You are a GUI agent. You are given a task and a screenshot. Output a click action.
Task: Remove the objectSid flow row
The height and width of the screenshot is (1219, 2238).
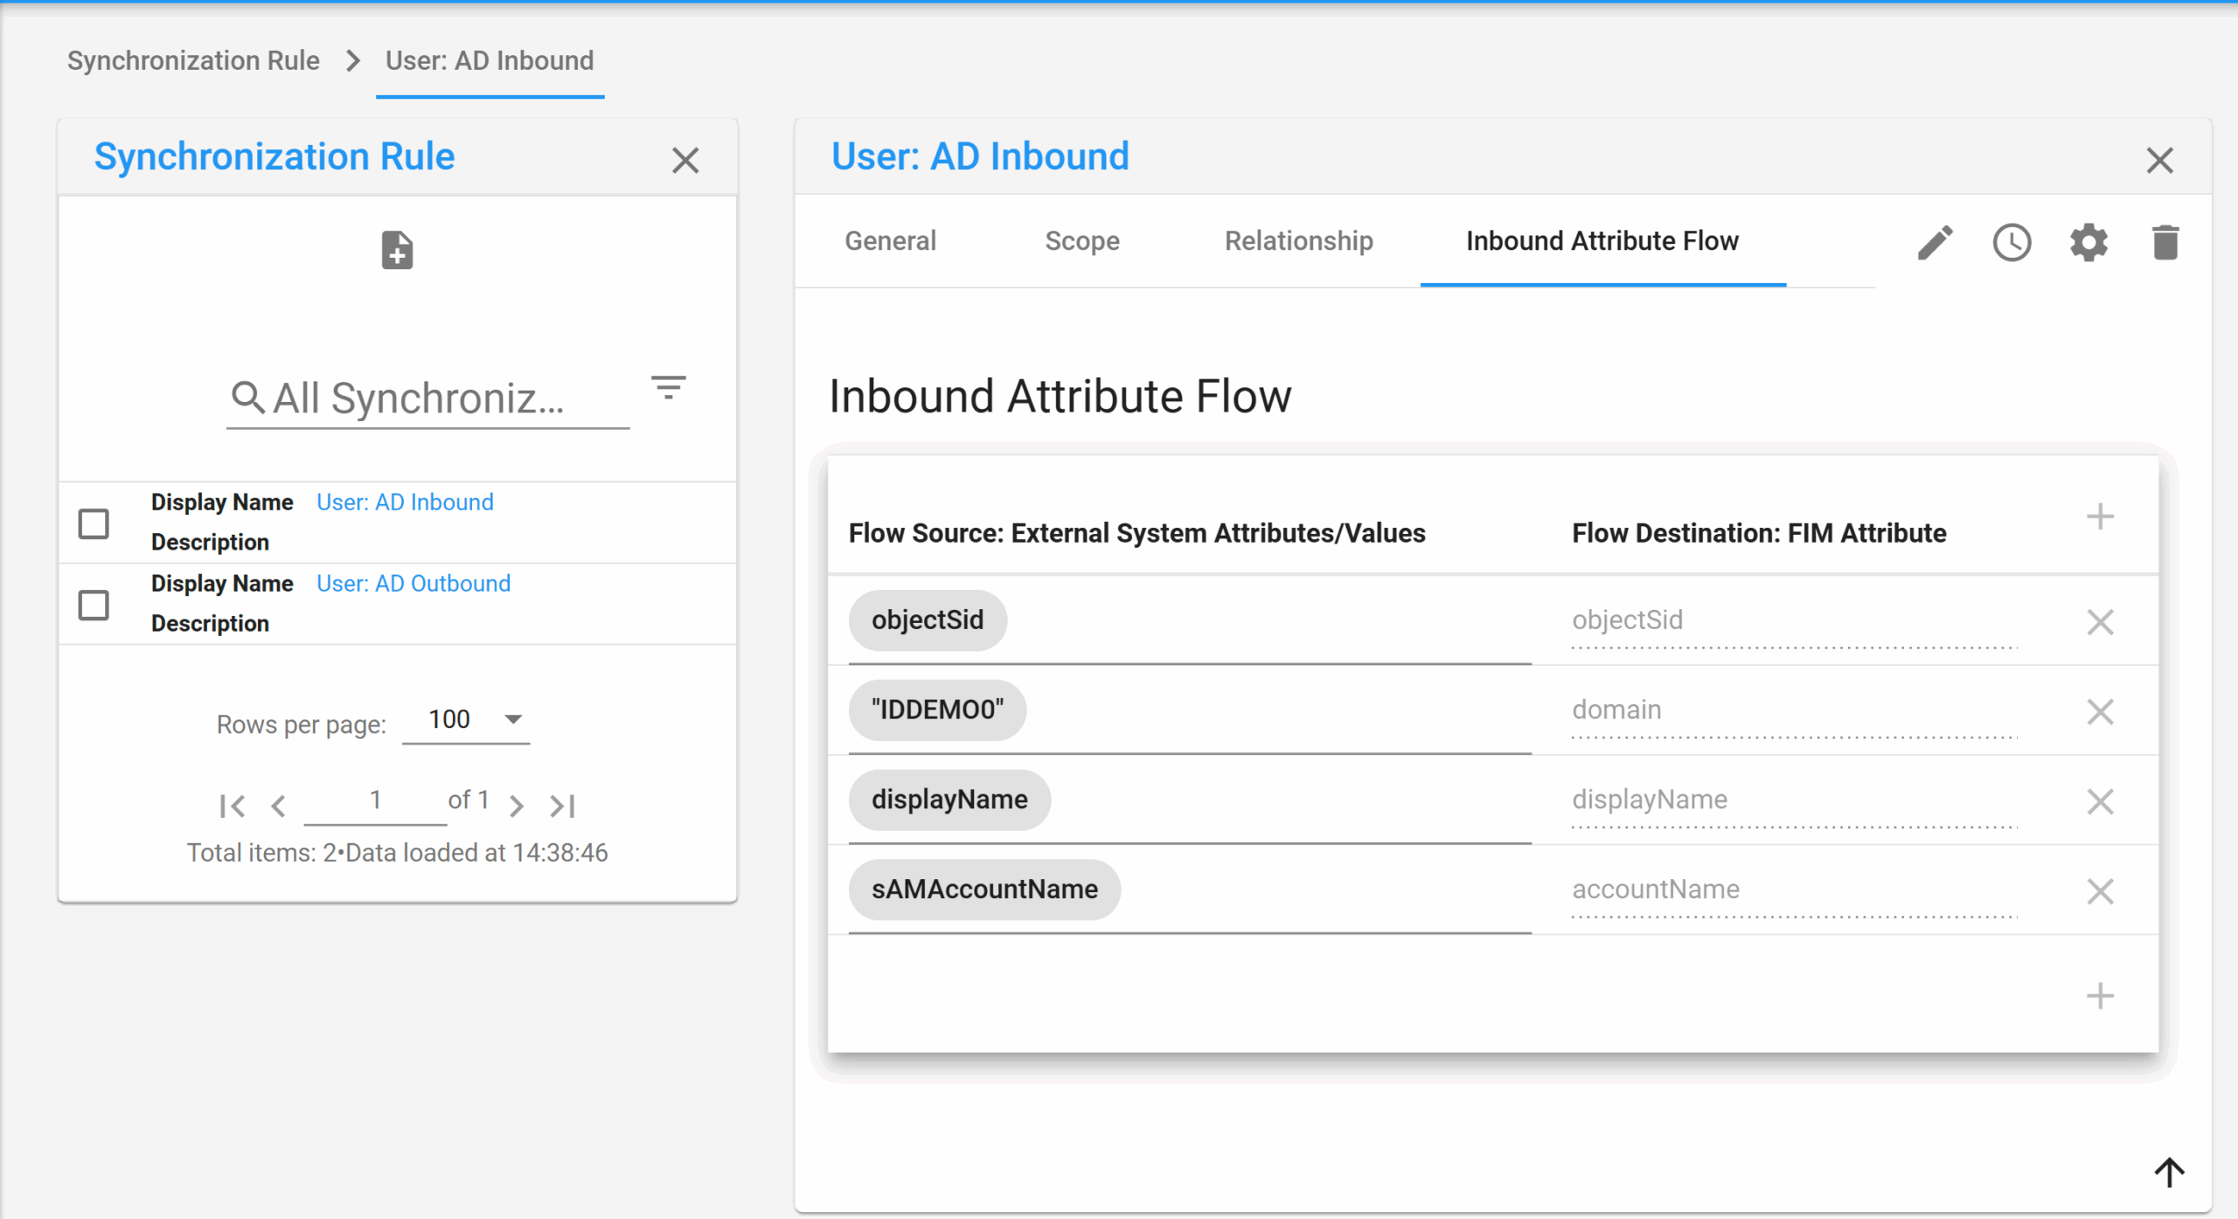pos(2100,622)
